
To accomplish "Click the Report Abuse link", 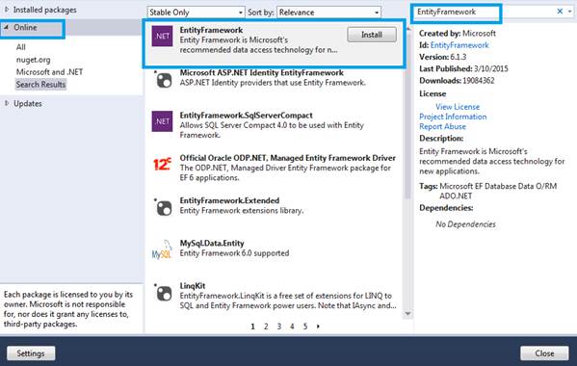I will coord(443,126).
